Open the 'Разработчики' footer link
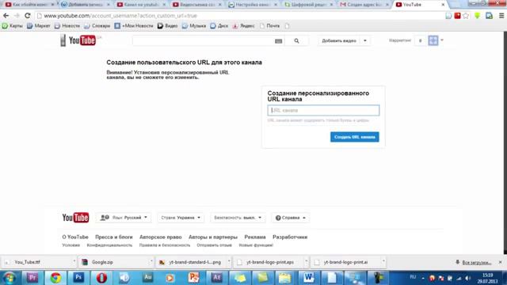Image resolution: width=507 pixels, height=285 pixels. pyautogui.click(x=290, y=237)
